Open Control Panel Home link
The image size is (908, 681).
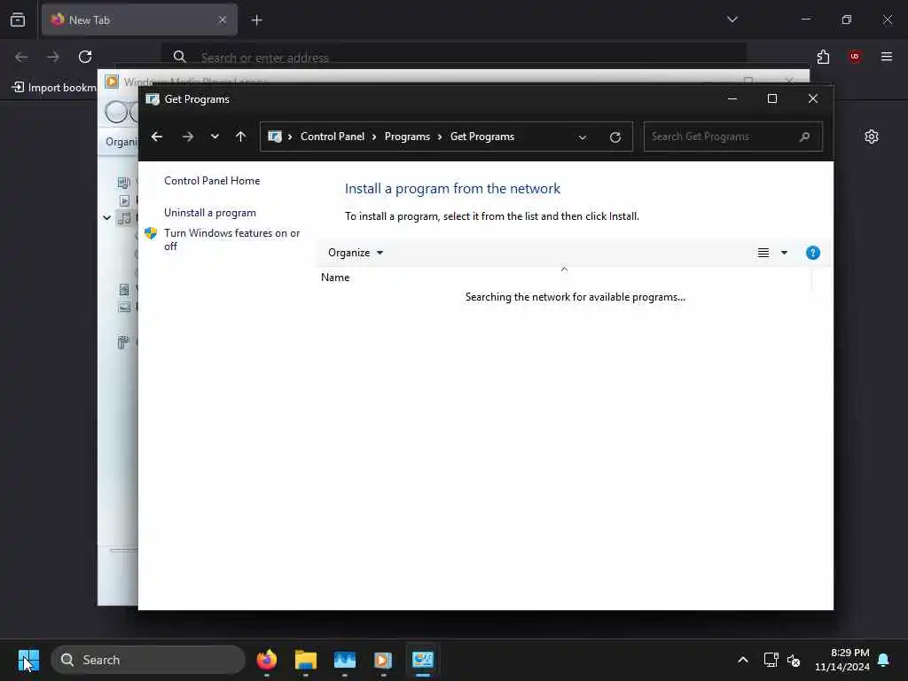(212, 181)
